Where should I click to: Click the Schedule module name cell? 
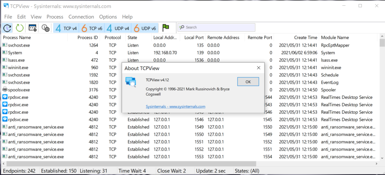[x=330, y=75]
